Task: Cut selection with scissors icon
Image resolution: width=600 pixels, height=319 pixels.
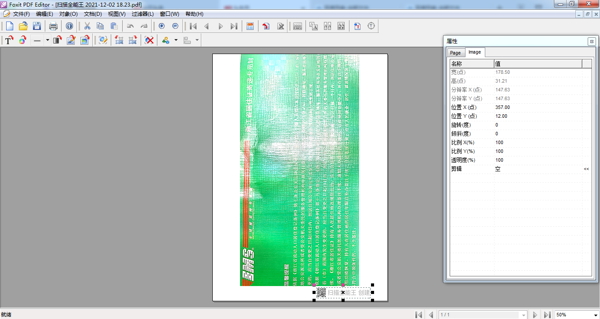Action: 87,26
